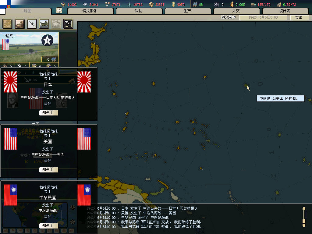Click the message log scrollbar handle

[304, 221]
